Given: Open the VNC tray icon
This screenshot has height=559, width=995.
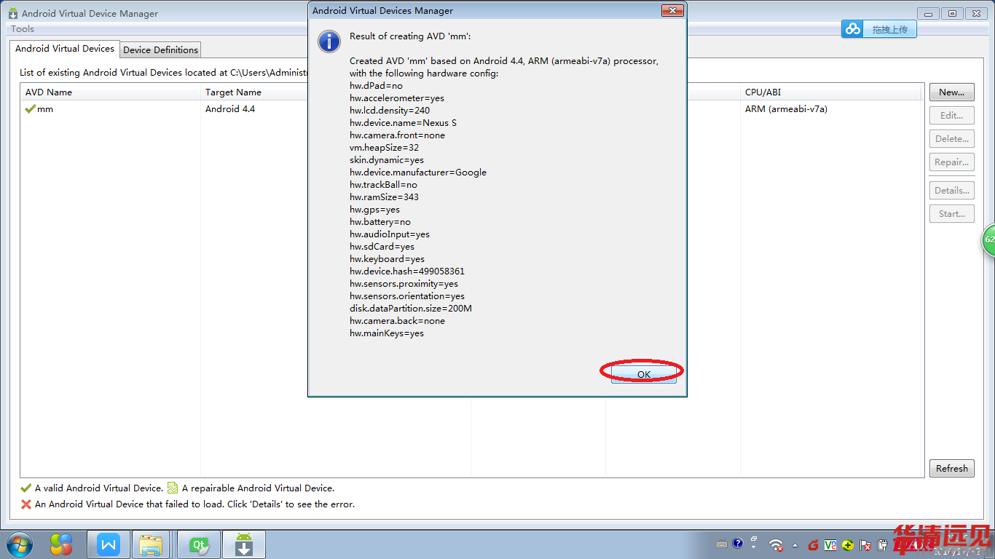Looking at the screenshot, I should [x=830, y=545].
